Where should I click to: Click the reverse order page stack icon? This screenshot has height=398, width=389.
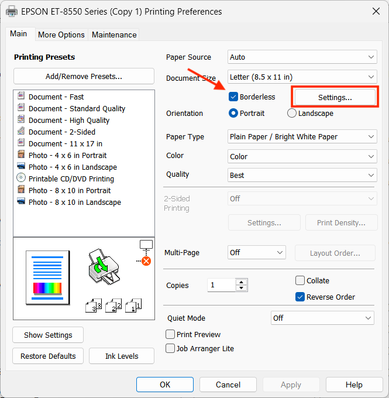pyautogui.click(x=113, y=306)
